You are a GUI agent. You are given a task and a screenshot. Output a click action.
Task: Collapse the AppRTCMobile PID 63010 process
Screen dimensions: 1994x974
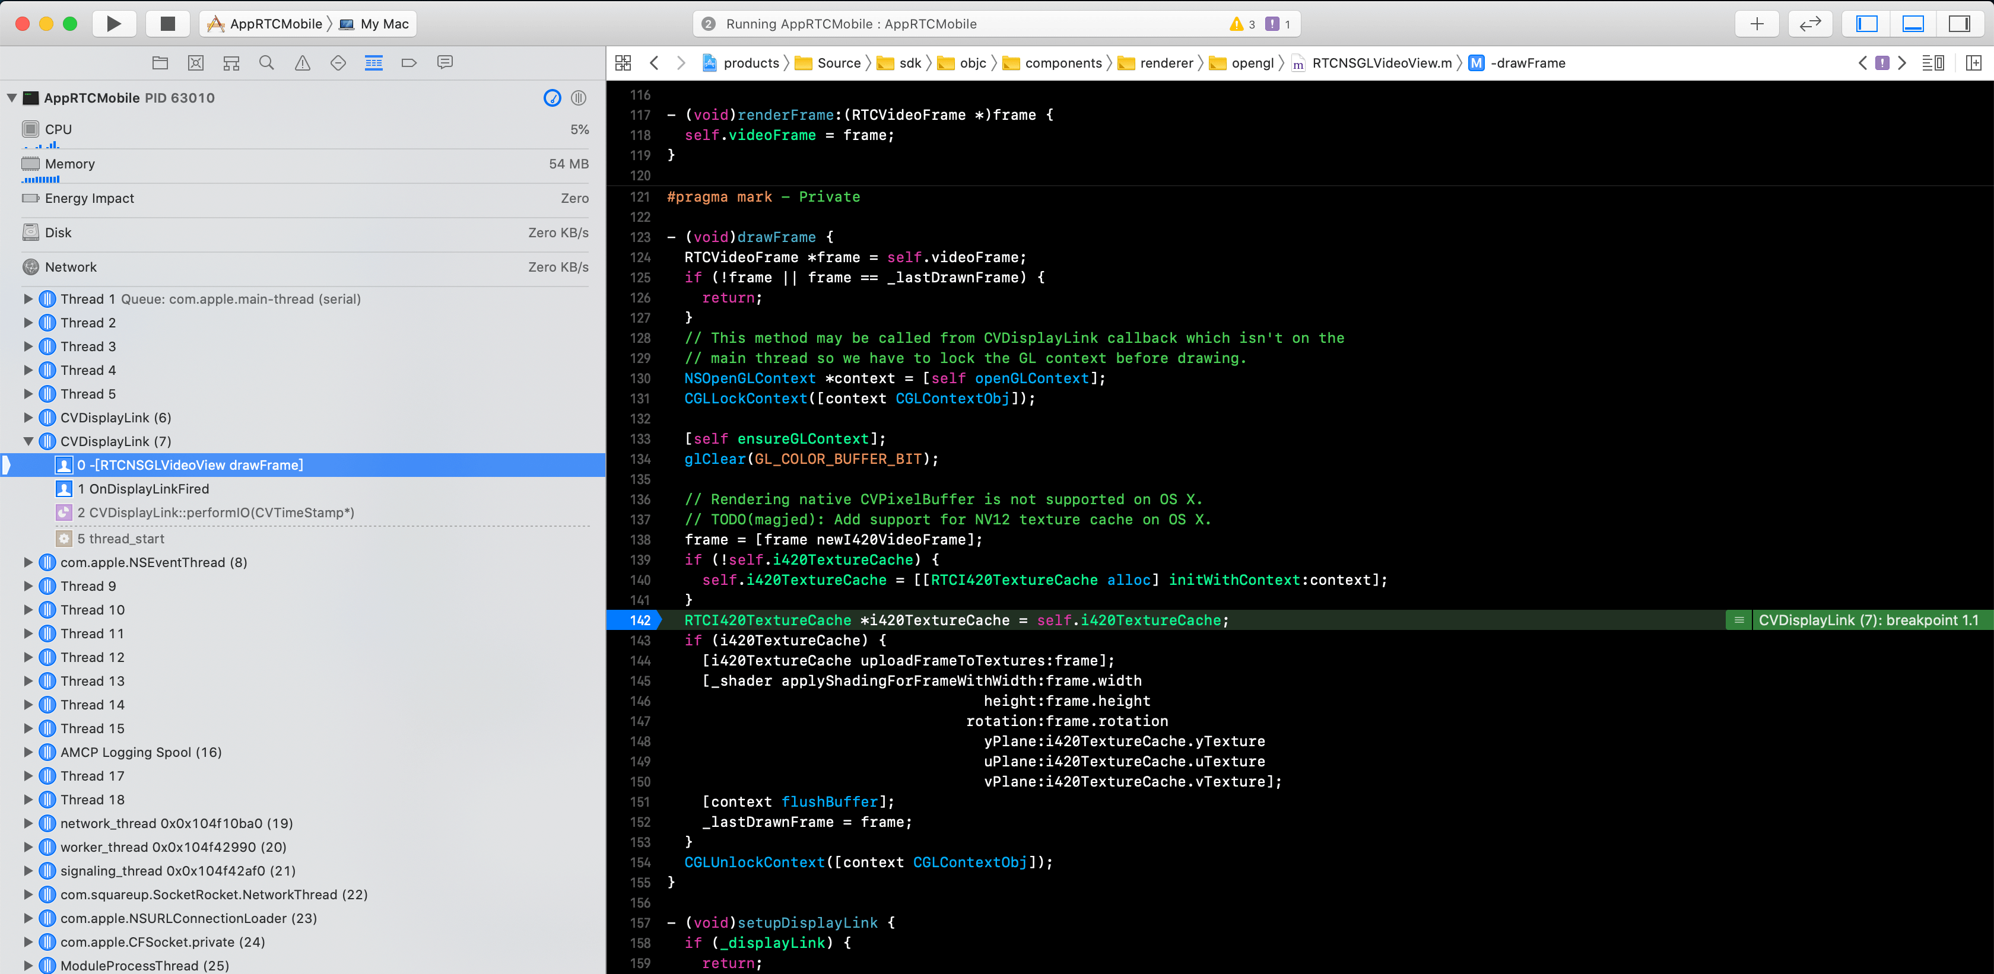[x=12, y=97]
